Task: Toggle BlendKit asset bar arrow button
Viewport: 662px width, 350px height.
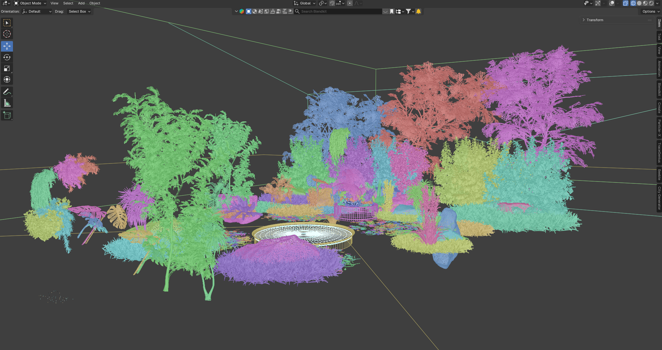Action: (x=385, y=11)
